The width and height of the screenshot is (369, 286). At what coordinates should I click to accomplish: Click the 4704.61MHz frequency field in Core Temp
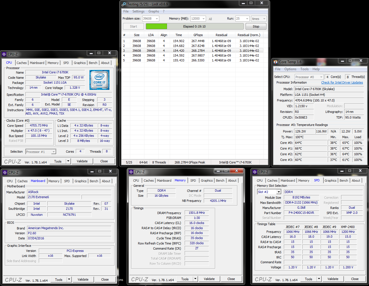pyautogui.click(x=329, y=100)
